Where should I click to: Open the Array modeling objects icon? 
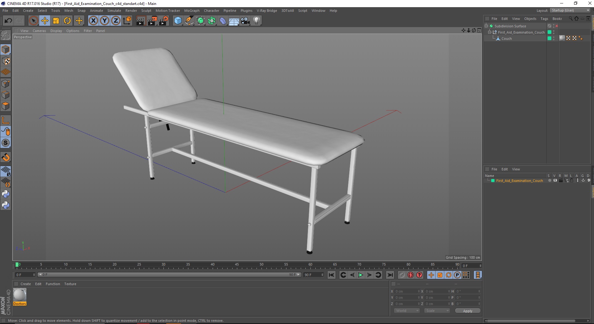pyautogui.click(x=212, y=21)
